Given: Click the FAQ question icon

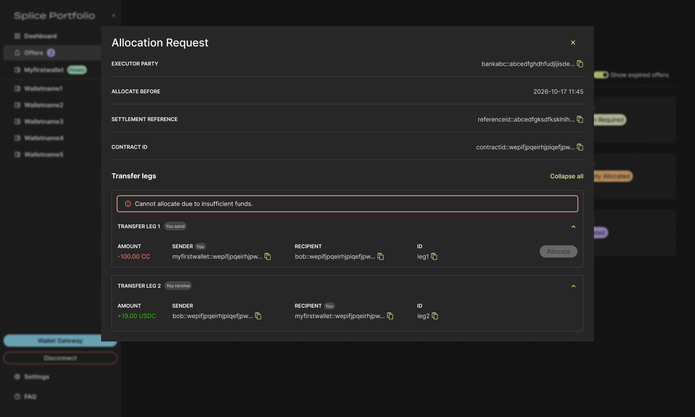Looking at the screenshot, I should (x=17, y=397).
